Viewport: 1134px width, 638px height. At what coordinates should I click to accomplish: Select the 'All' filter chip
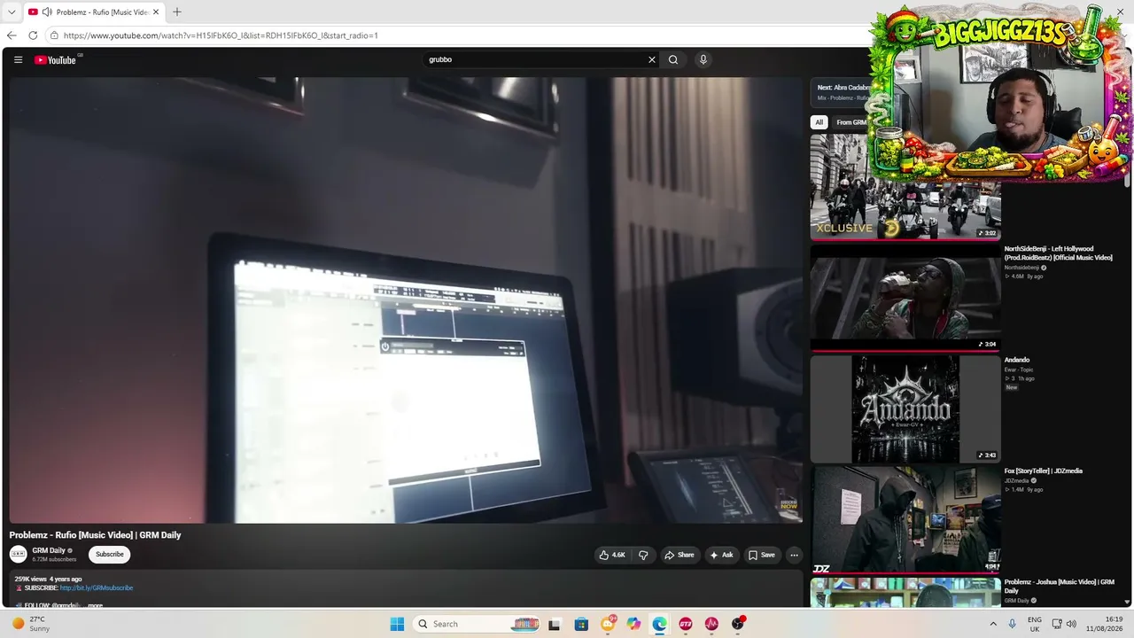point(819,122)
